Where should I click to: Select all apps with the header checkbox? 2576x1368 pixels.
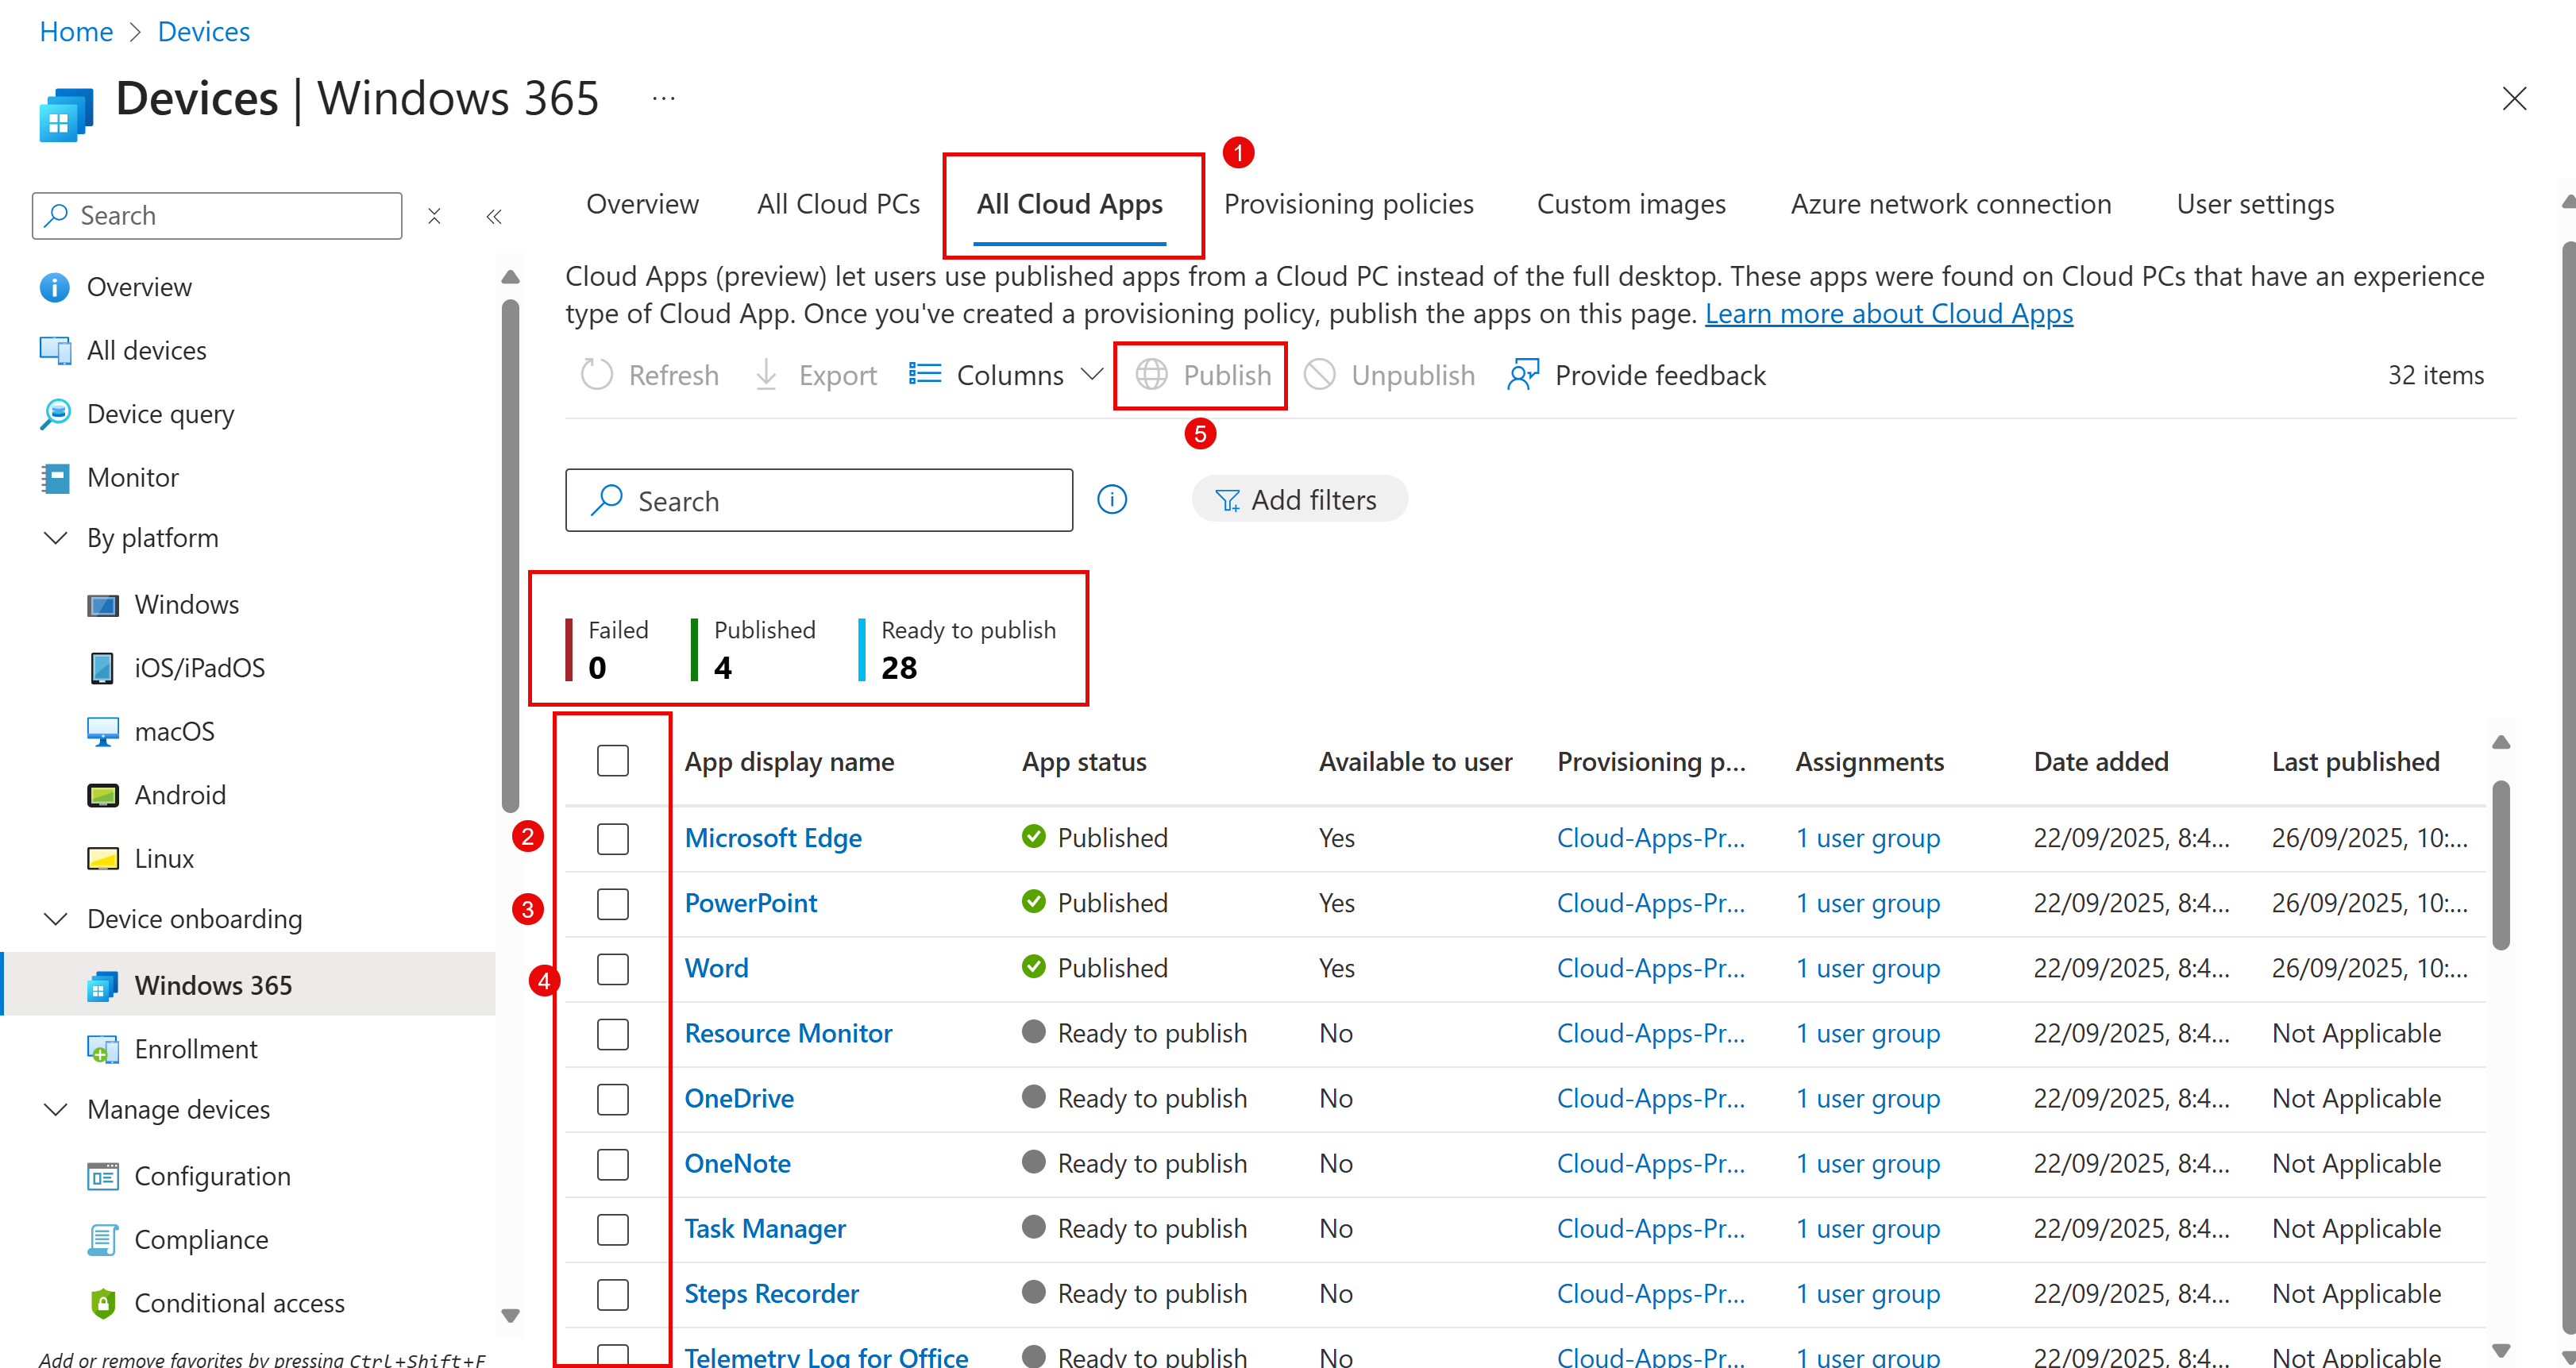(x=613, y=760)
